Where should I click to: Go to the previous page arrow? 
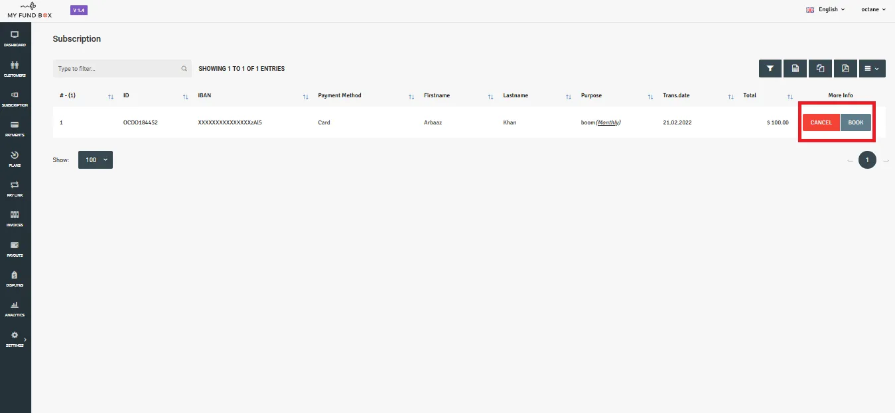click(x=851, y=161)
